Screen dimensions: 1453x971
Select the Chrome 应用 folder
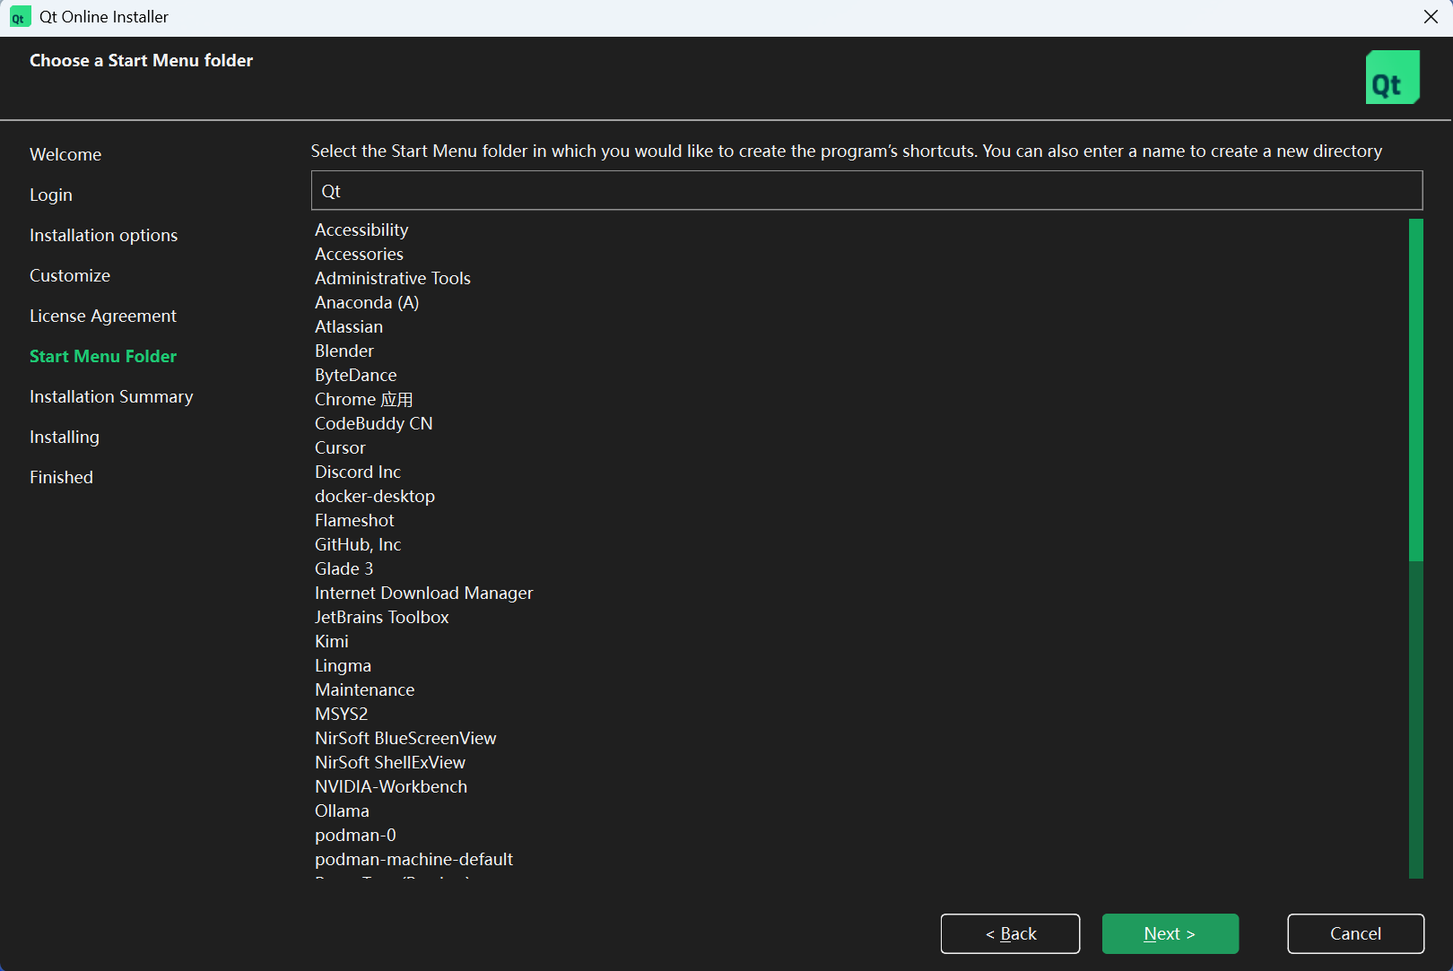point(364,399)
